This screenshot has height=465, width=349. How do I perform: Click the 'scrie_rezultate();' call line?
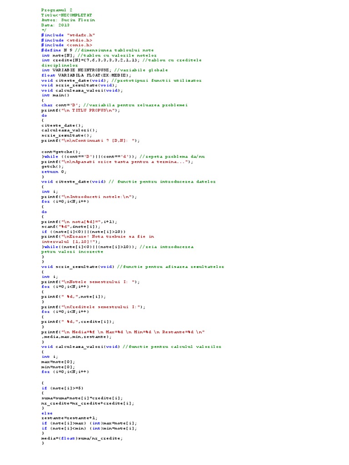click(66, 135)
